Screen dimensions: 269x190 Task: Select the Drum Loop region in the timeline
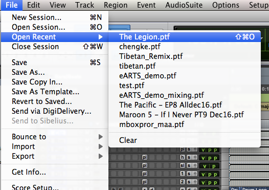[x=255, y=188]
